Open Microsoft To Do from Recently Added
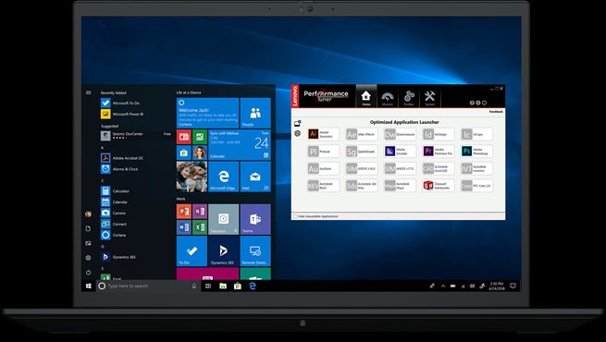Screen dimensions: 606x342 (x=121, y=104)
